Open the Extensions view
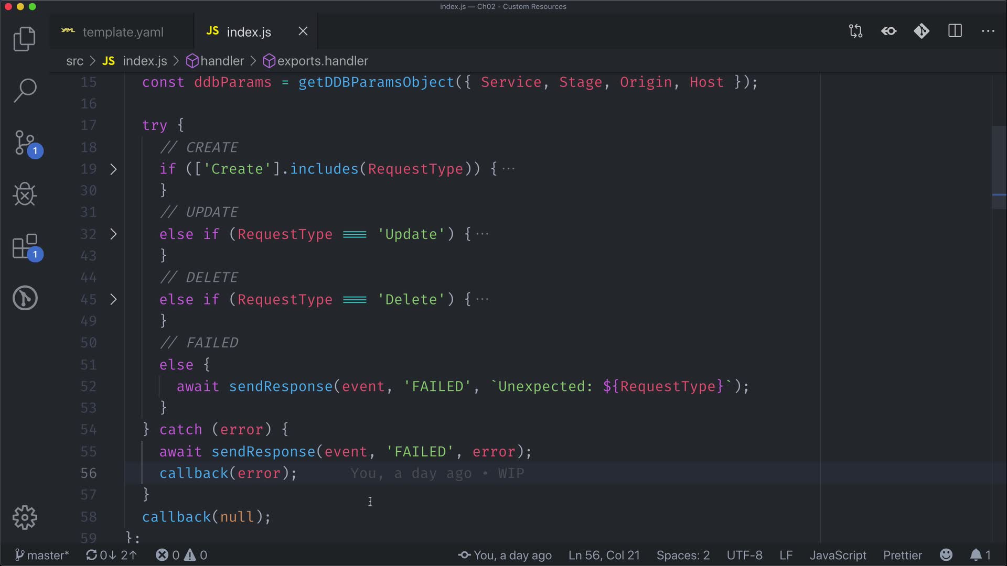Screen dimensions: 1007x566 click(25, 246)
